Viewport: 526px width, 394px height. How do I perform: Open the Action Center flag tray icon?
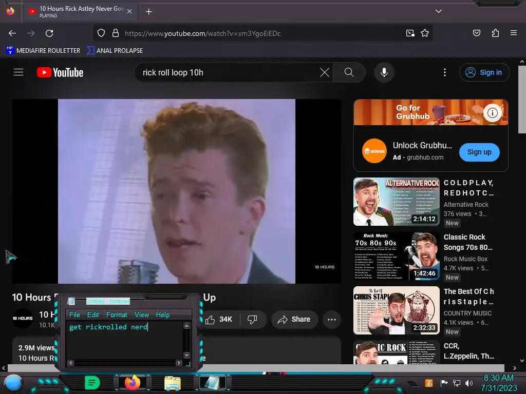coord(444,383)
